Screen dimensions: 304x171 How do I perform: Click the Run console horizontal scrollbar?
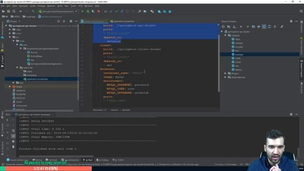[56, 156]
